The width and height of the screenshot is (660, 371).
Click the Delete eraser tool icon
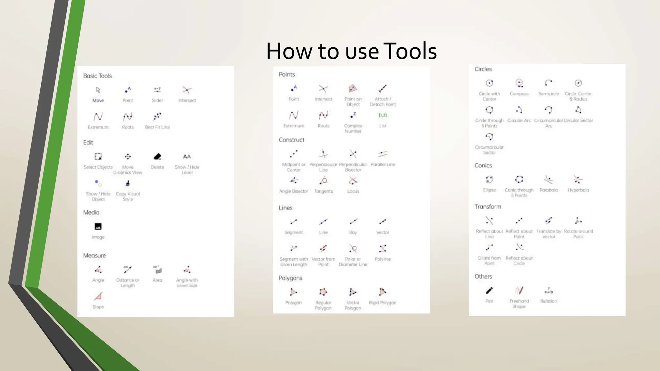157,157
